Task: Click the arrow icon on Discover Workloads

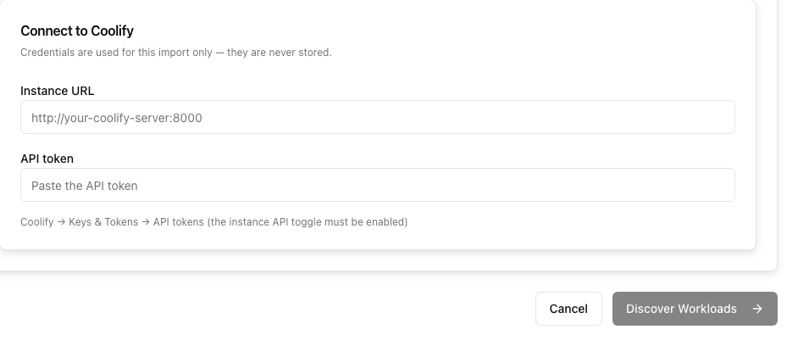Action: tap(757, 309)
